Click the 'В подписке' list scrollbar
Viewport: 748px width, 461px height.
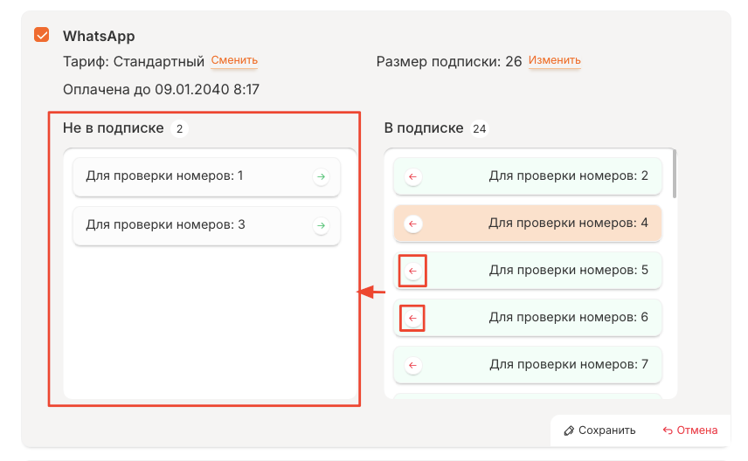click(x=674, y=174)
